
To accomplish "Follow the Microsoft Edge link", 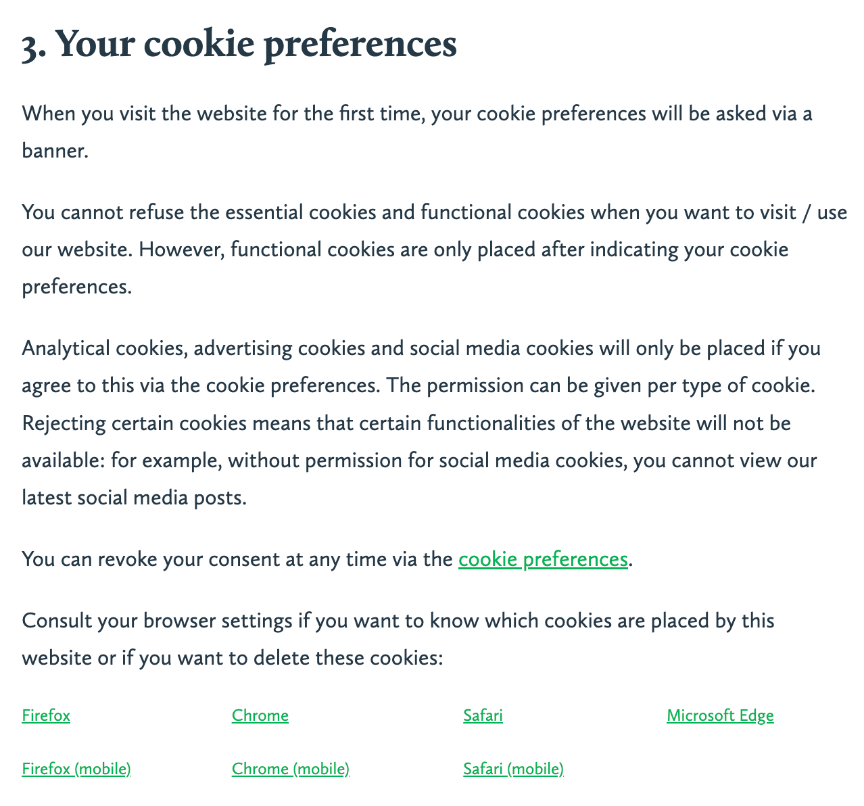I will point(720,715).
